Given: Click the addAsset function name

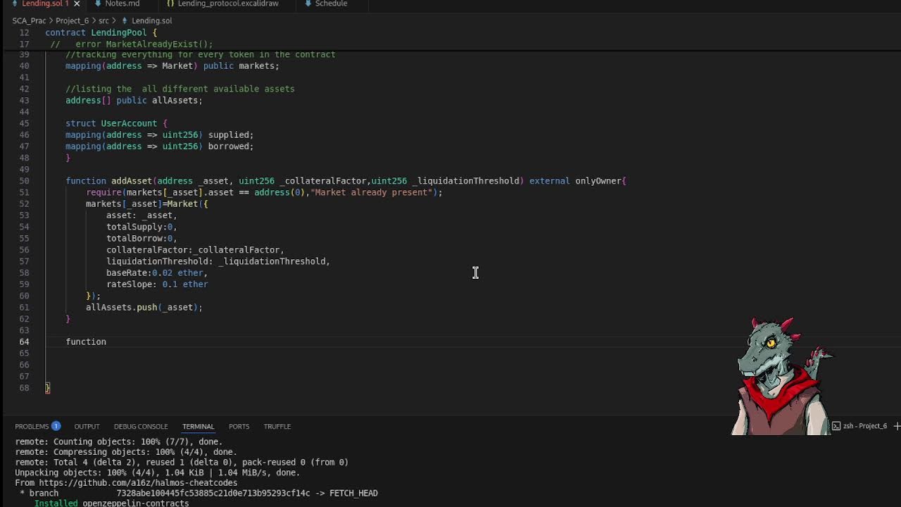Looking at the screenshot, I should coord(131,181).
